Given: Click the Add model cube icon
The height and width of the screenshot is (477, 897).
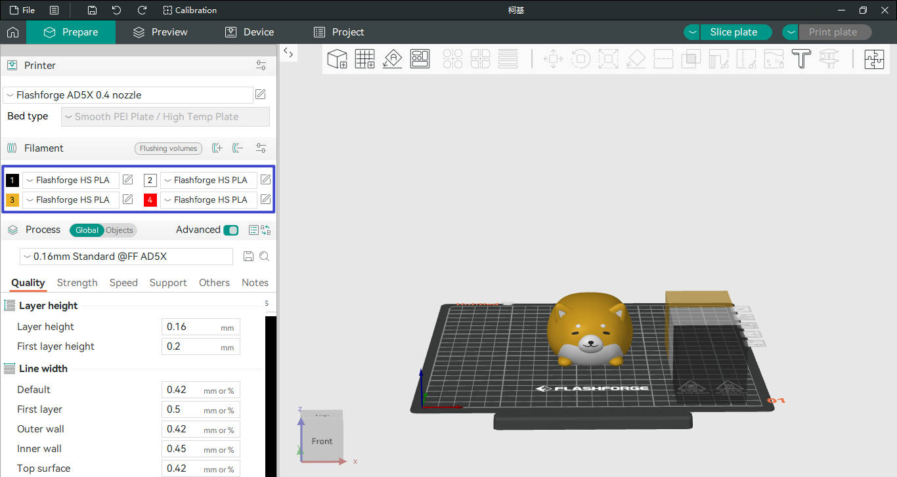Looking at the screenshot, I should tap(337, 59).
